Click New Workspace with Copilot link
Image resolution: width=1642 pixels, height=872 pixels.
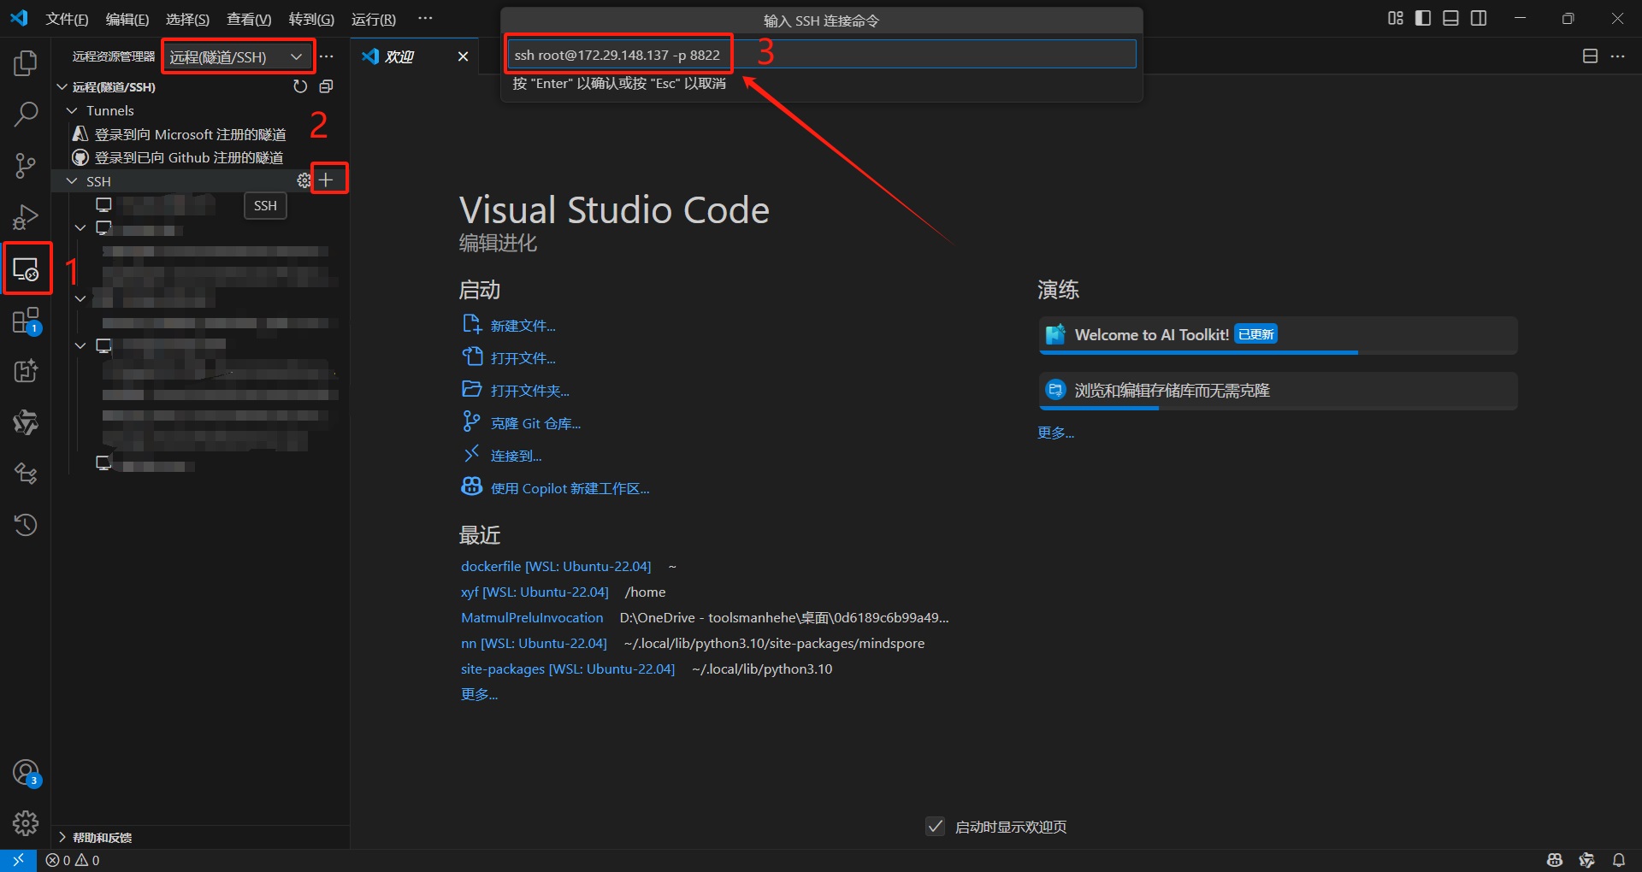pyautogui.click(x=570, y=488)
